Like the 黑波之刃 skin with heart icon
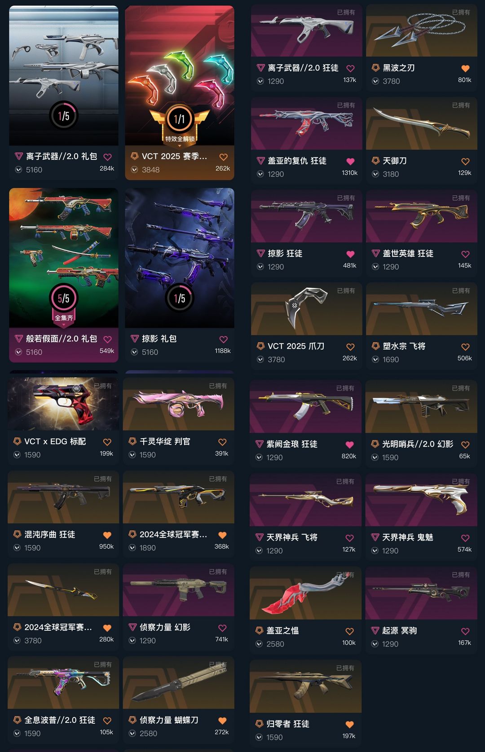The height and width of the screenshot is (752, 485). click(465, 68)
